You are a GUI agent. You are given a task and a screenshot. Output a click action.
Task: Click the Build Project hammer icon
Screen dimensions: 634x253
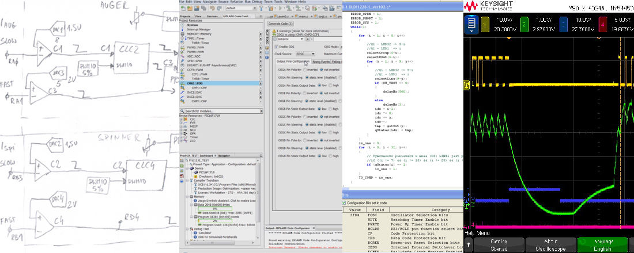262,9
